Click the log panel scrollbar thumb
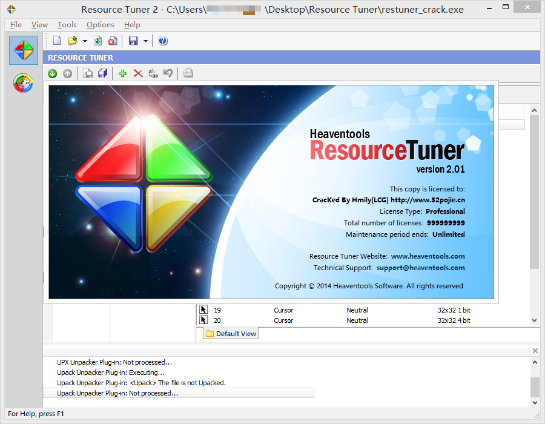This screenshot has width=545, height=424. point(535,387)
